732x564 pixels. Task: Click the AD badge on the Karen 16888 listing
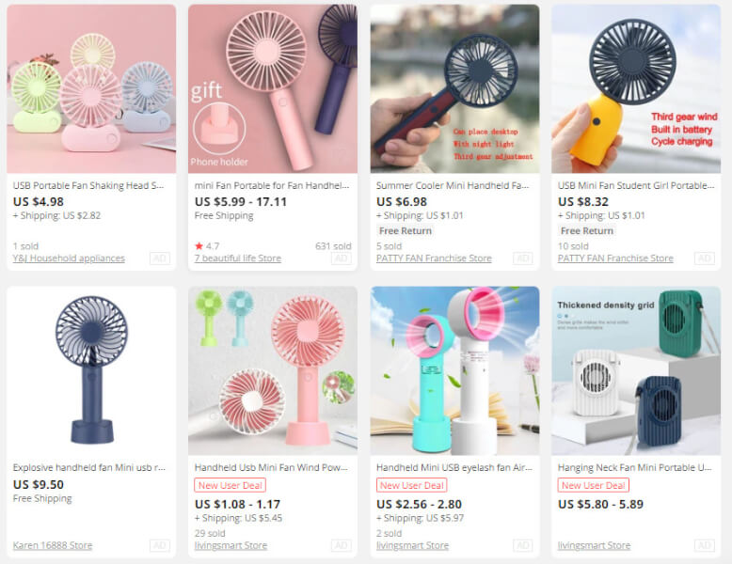point(160,545)
